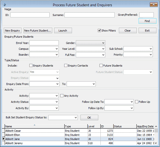Select the Abbott Elton row
The image size is (160, 147).
tap(78, 135)
